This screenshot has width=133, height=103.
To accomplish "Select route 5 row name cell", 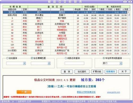I will pyautogui.click(x=12, y=18).
